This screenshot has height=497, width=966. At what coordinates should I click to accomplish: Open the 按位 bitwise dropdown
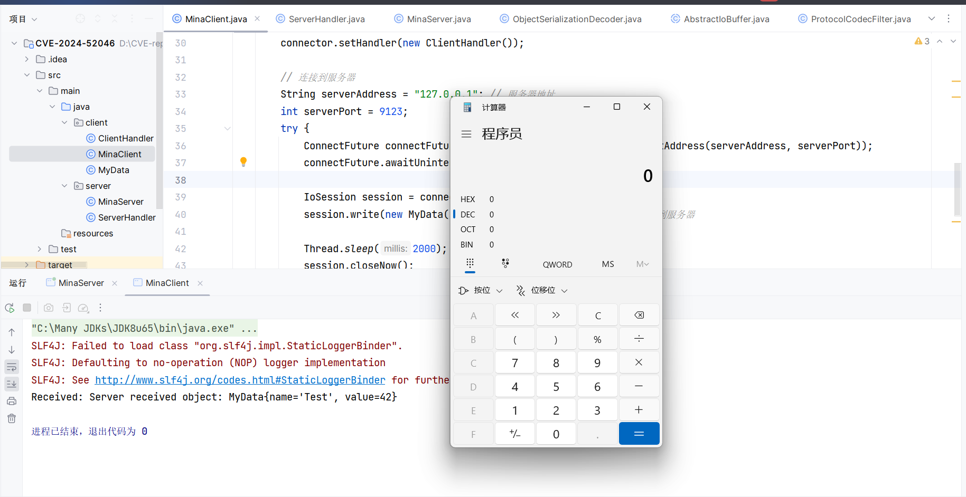(x=481, y=291)
